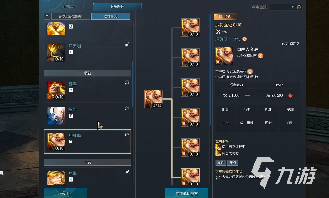Image resolution: width=329 pixels, height=198 pixels.
Task: Select the 冲锋拳 list entry
Action: (x=88, y=142)
